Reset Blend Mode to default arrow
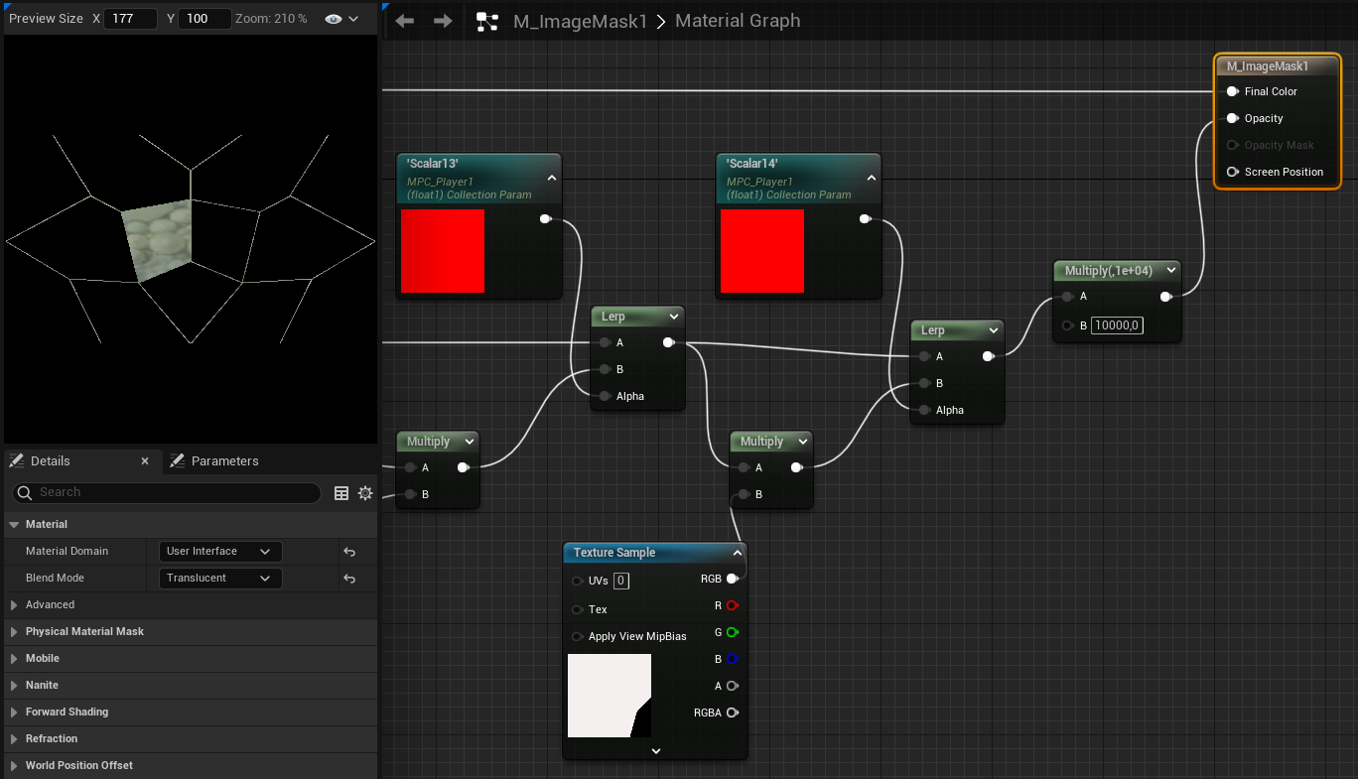The image size is (1358, 779). click(349, 579)
